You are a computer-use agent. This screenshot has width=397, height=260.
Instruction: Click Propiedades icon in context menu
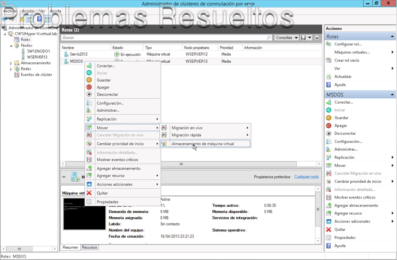89,202
